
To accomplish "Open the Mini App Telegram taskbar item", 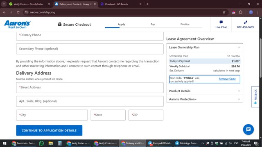I will pos(186,143).
